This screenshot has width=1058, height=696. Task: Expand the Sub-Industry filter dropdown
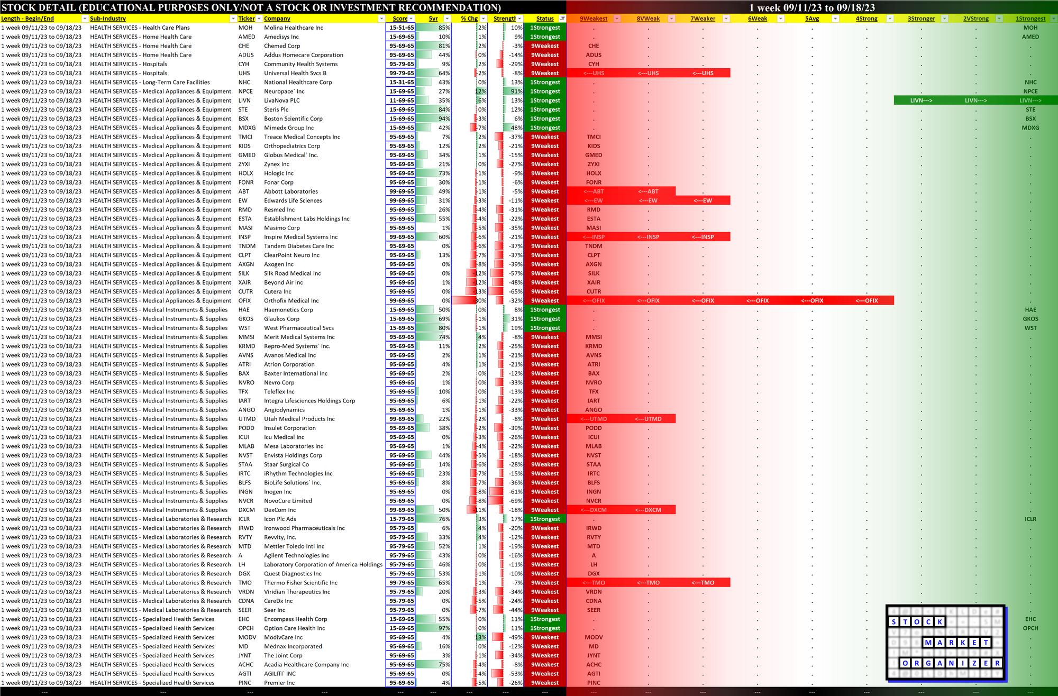tap(233, 19)
